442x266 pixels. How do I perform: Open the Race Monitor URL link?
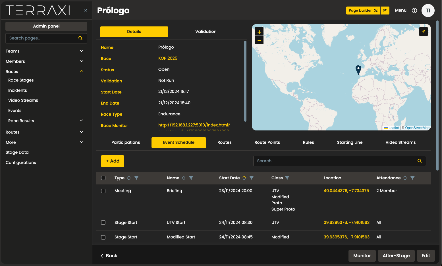point(194,125)
